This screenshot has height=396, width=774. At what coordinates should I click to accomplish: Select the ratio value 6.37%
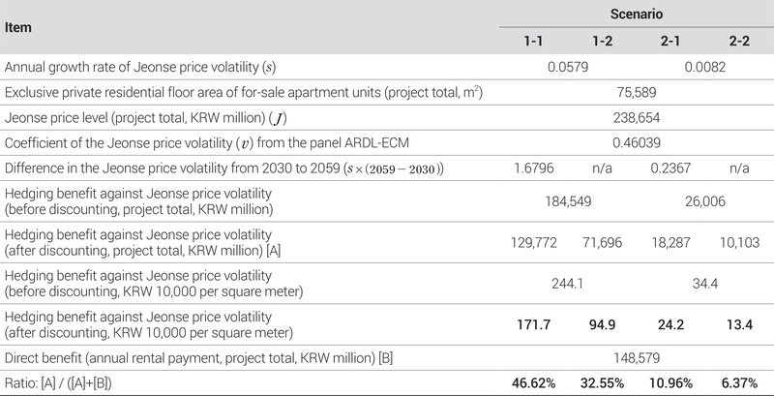coord(739,382)
